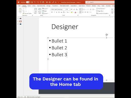
Task: Open the font name combo box
Action: click(x=58, y=9)
